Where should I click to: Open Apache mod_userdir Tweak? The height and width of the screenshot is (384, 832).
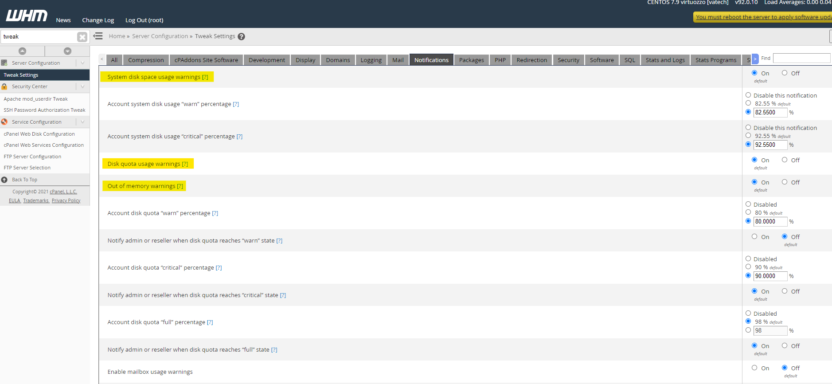pyautogui.click(x=35, y=99)
